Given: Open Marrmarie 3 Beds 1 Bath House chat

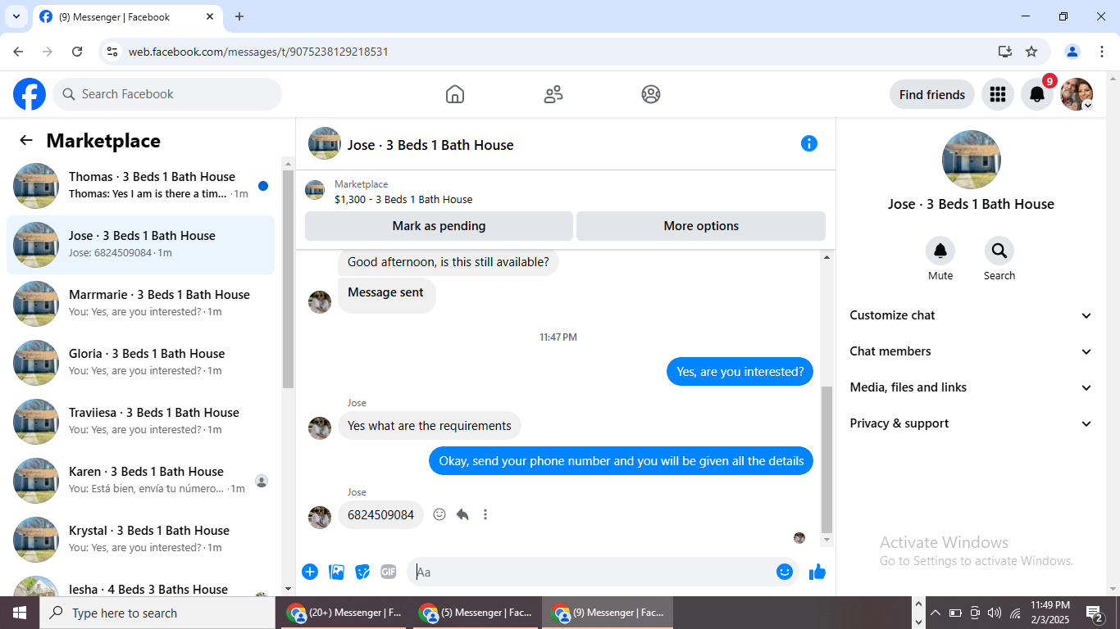Looking at the screenshot, I should [x=141, y=304].
